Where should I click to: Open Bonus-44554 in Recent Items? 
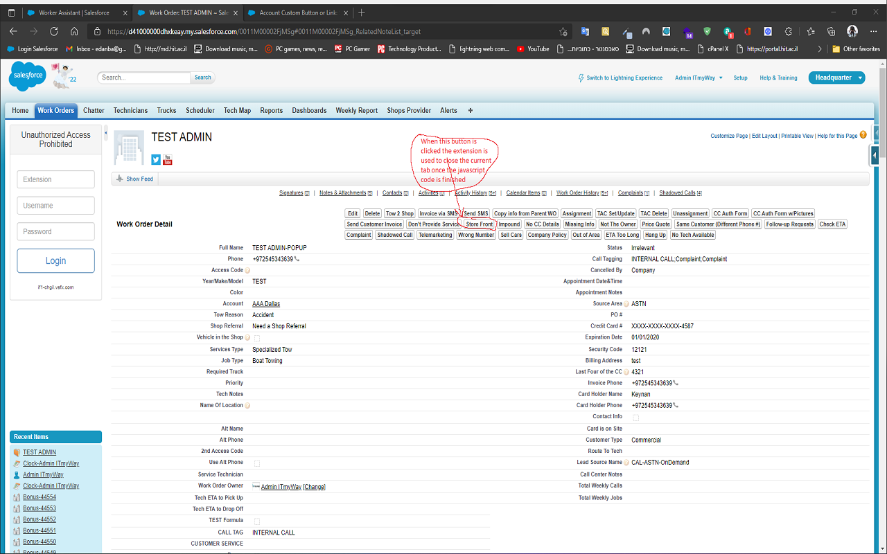[39, 497]
